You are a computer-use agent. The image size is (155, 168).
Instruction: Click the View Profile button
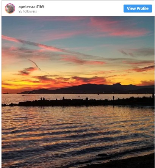pos(138,8)
